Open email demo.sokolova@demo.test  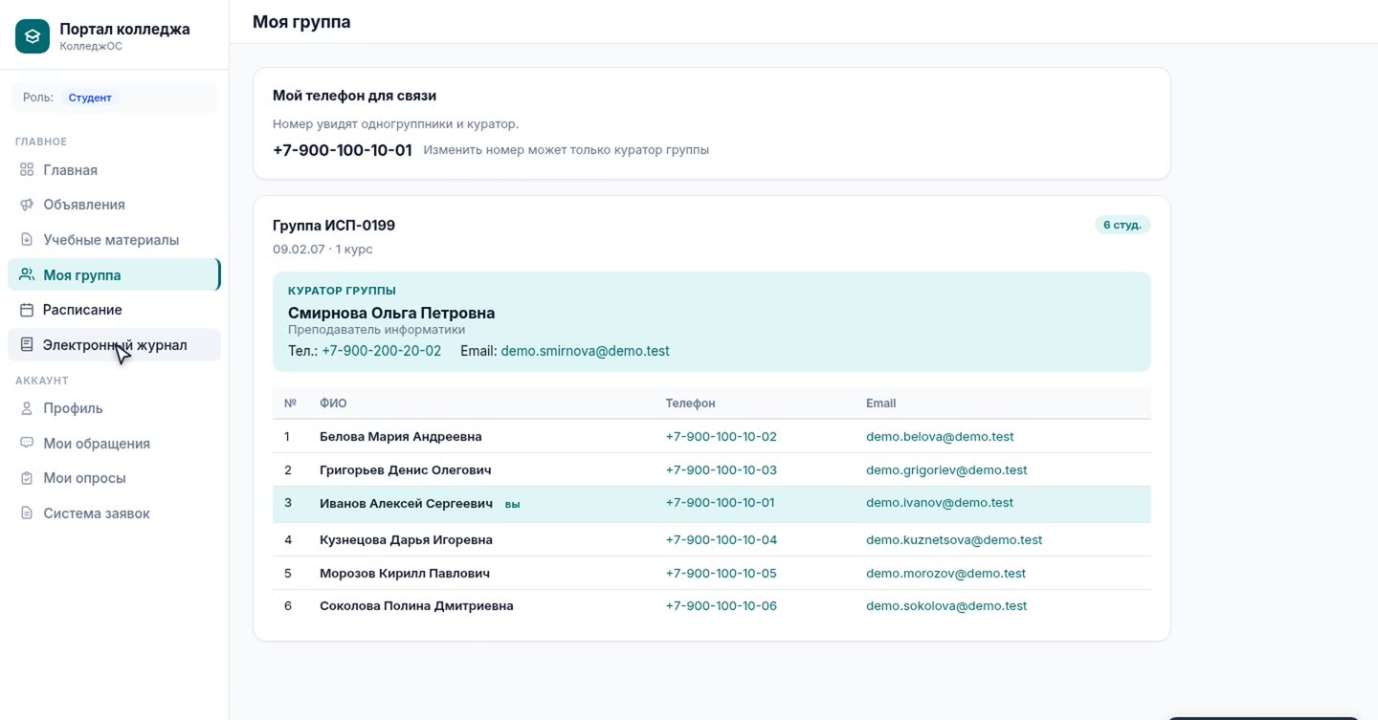pyautogui.click(x=946, y=605)
